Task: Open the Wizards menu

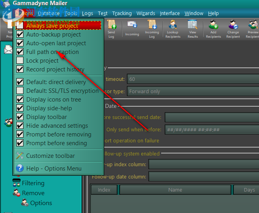Action: pyautogui.click(x=146, y=13)
